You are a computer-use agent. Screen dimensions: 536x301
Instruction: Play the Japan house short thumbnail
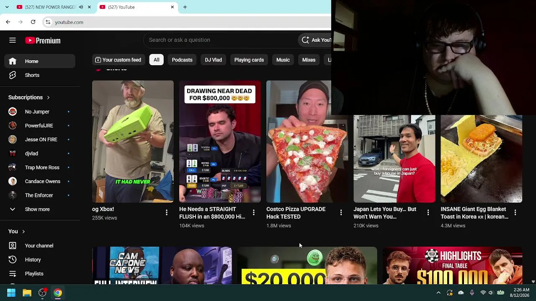tap(394, 159)
